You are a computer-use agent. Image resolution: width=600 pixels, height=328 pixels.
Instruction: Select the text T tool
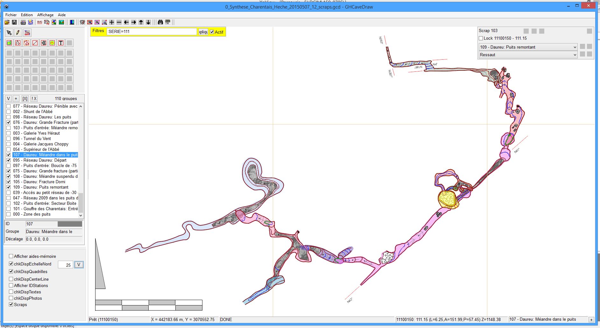pos(61,43)
